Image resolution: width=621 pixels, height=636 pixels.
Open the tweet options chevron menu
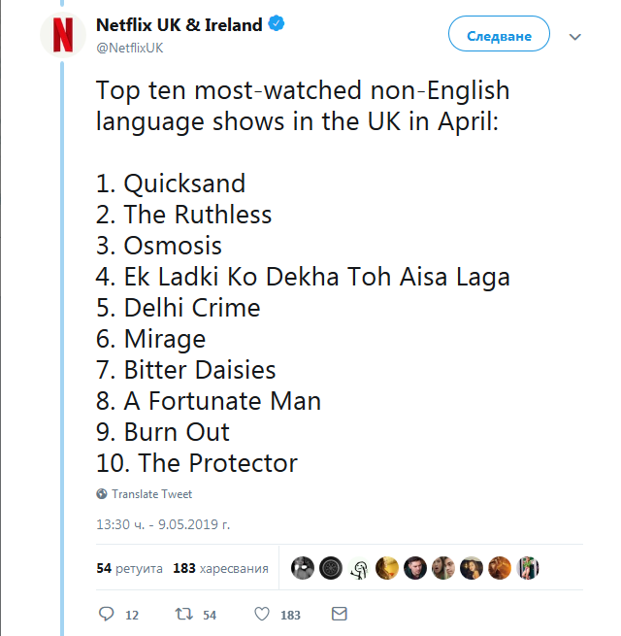[x=574, y=37]
